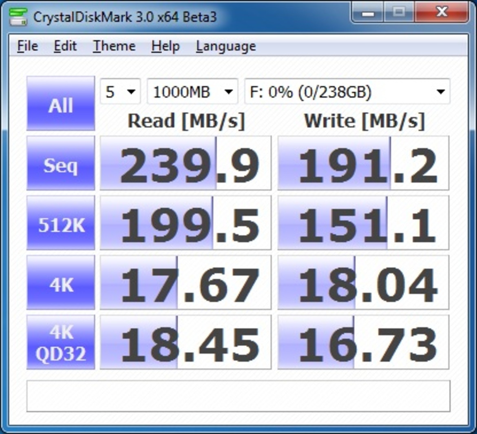Image resolution: width=477 pixels, height=434 pixels.
Task: Click the CrystalDiskMark app icon in title bar
Action: pos(18,17)
